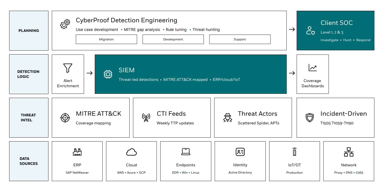Click the CyberProof Detection Engineering heading
382x190 pixels.
click(126, 20)
